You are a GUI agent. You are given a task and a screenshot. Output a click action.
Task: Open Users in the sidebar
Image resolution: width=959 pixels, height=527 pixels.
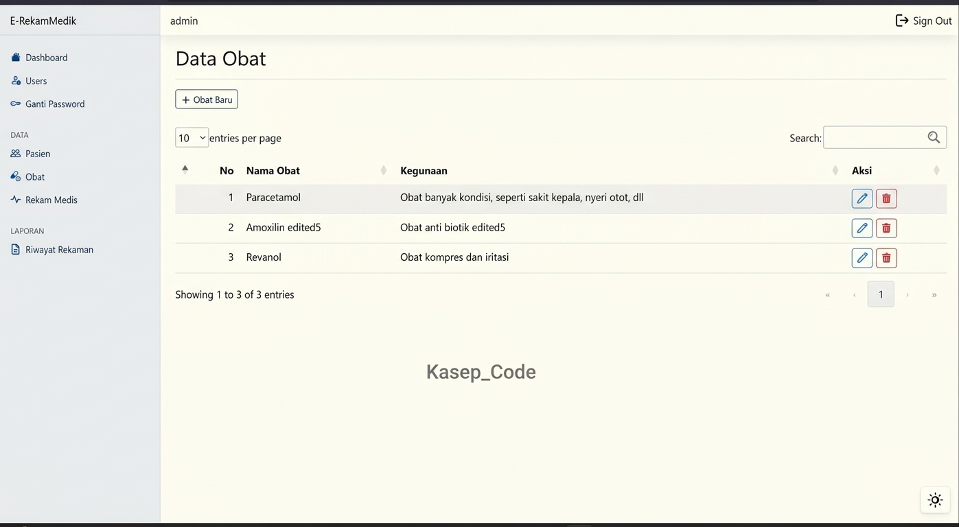click(x=29, y=81)
